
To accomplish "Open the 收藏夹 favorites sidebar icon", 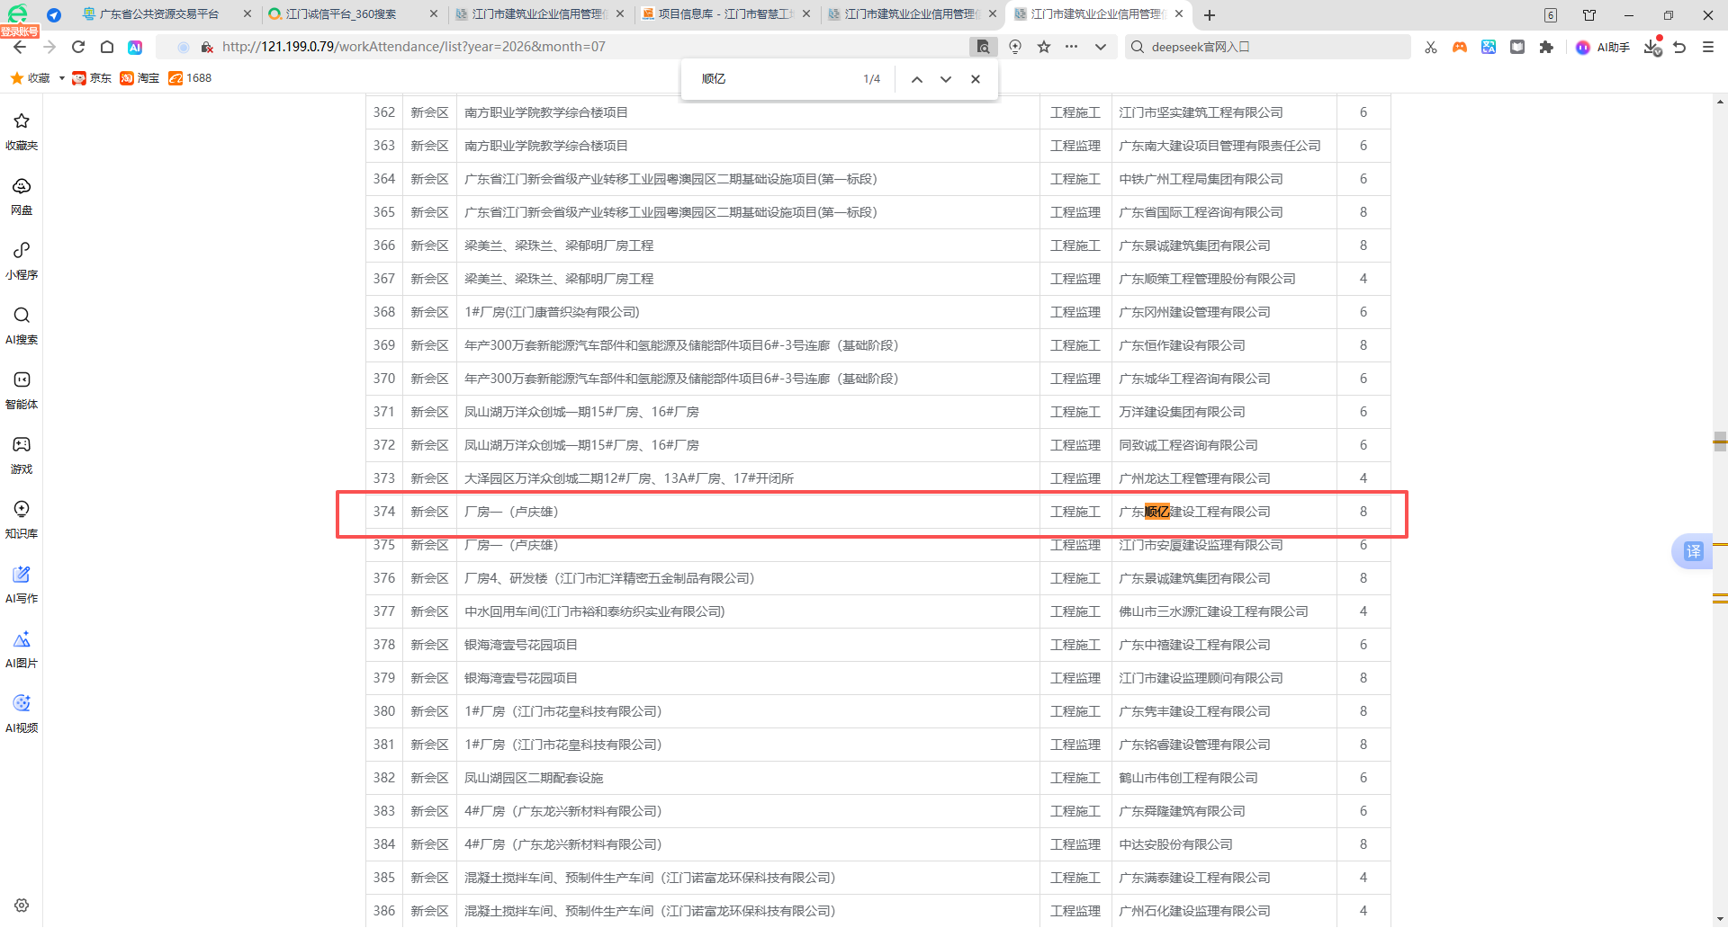I will click(x=22, y=131).
